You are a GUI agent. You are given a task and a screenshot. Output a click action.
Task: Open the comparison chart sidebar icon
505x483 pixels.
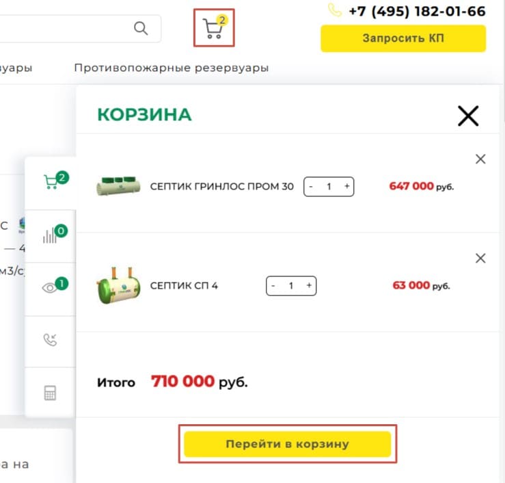point(51,235)
